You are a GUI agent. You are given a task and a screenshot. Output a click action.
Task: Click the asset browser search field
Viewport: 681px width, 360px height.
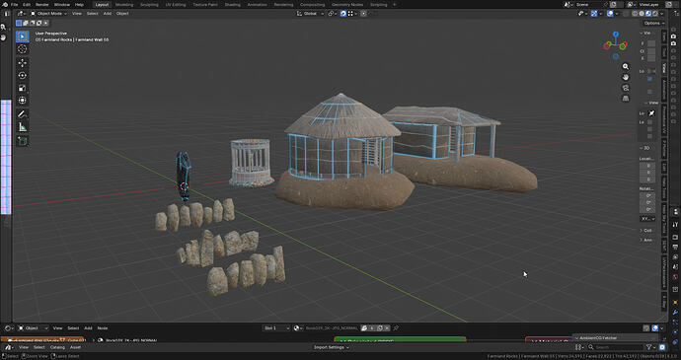tap(615, 347)
